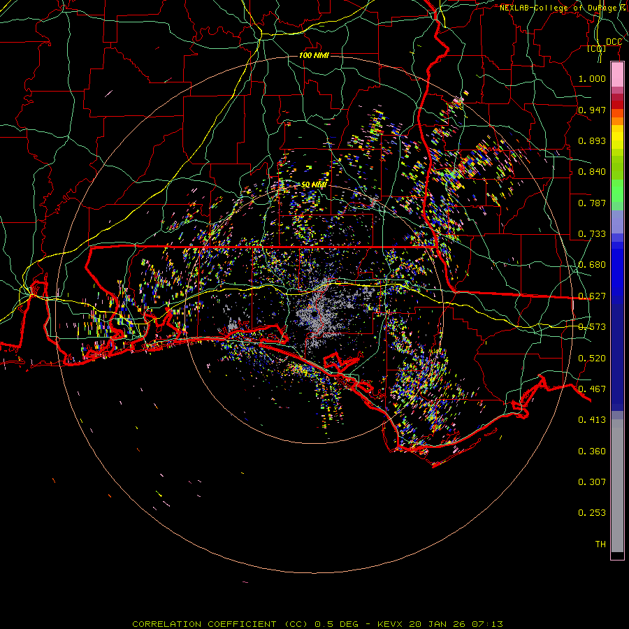Select the 0.733 scale value
This screenshot has height=629, width=629.
(x=592, y=234)
